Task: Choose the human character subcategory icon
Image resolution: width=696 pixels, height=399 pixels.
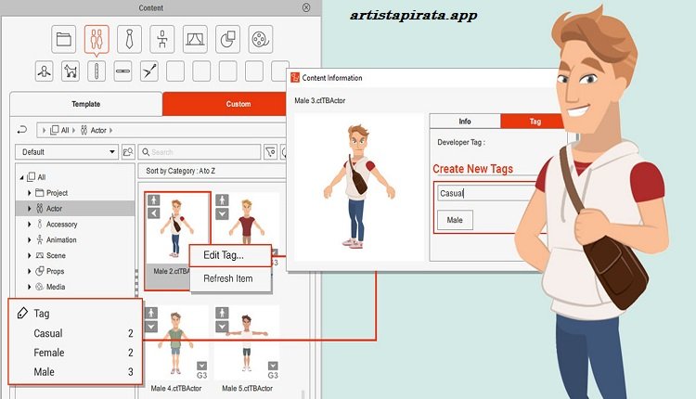Action: point(45,71)
